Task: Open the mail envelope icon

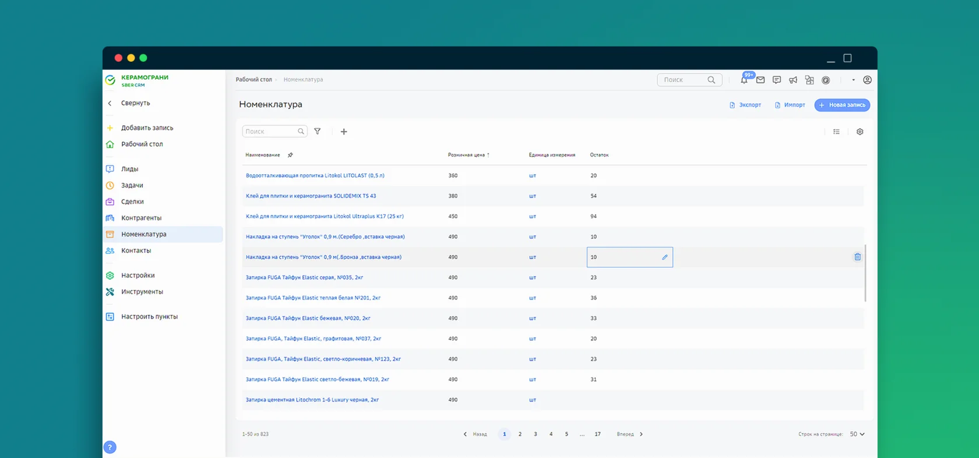Action: (760, 80)
